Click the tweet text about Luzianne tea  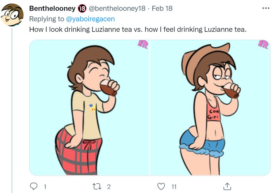click(x=138, y=29)
